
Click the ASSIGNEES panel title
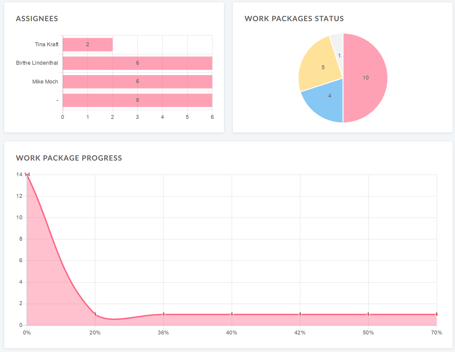coord(37,19)
